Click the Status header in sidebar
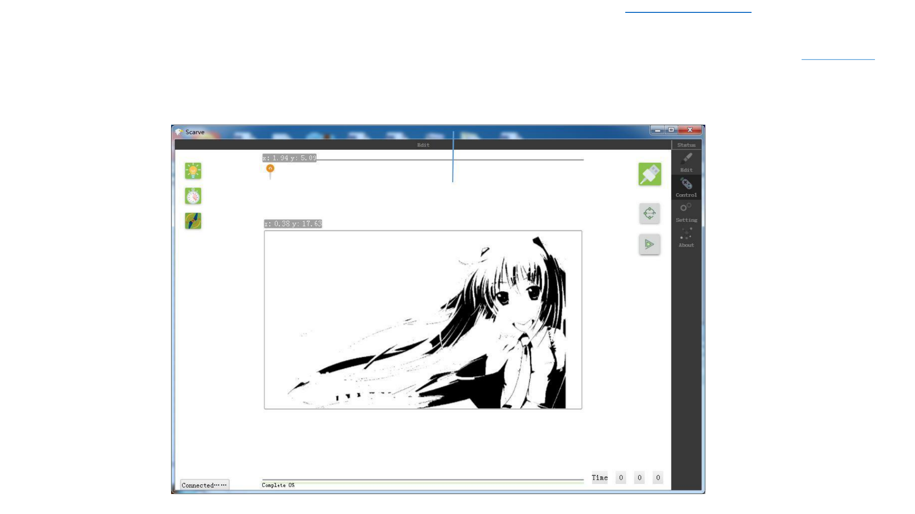The image size is (915, 514). click(x=686, y=145)
